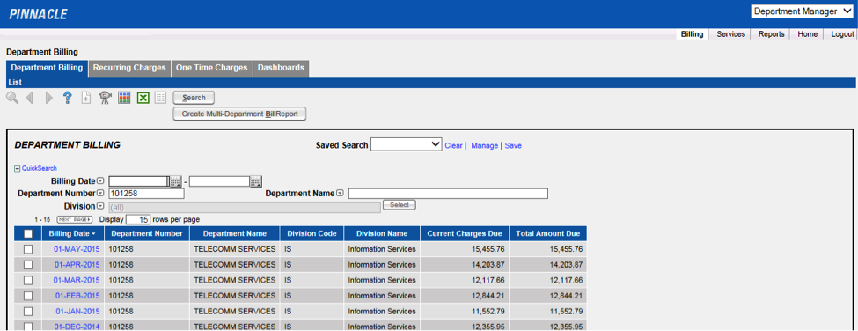This screenshot has width=858, height=331.
Task: Open the Department Manager role dropdown
Action: 803,11
